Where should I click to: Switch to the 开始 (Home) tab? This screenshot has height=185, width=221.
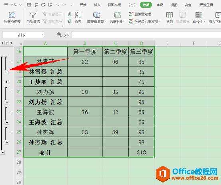pos(83,5)
